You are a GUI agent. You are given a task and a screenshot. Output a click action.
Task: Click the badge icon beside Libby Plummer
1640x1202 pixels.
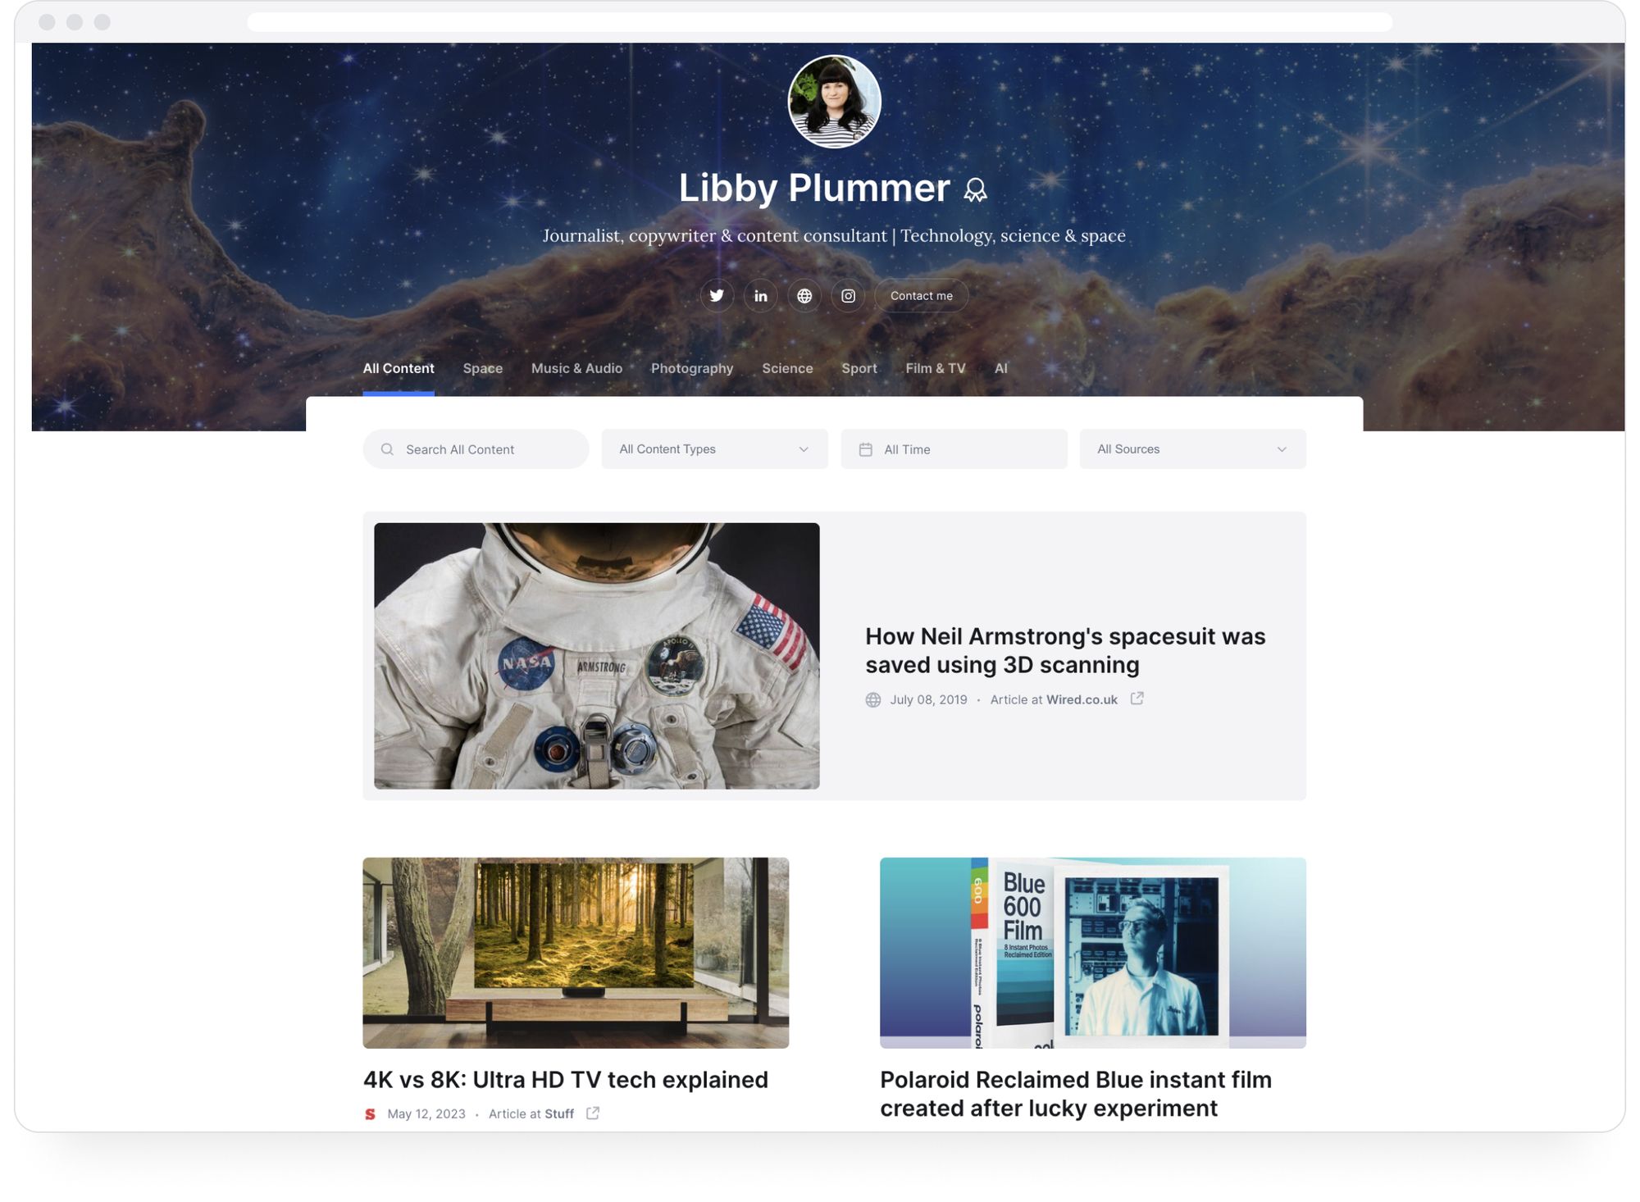975,190
